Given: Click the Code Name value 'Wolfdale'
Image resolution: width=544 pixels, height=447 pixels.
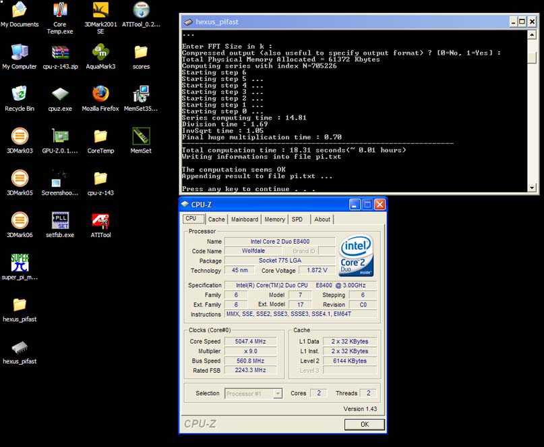Looking at the screenshot, I should (253, 251).
